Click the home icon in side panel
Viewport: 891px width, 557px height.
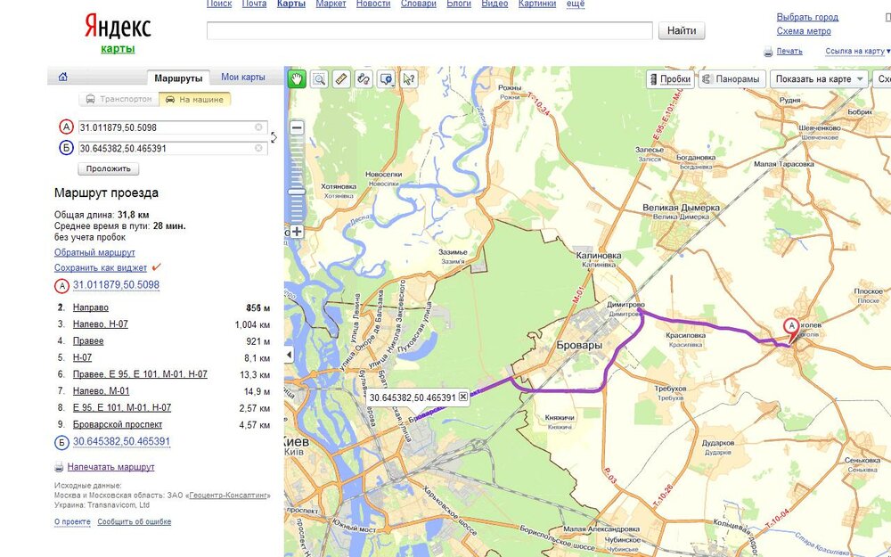62,77
